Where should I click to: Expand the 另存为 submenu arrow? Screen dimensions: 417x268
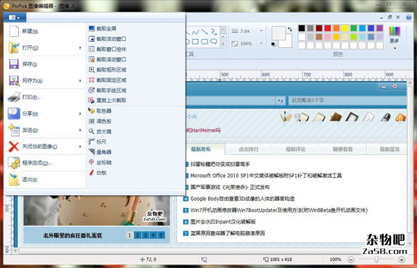point(80,81)
